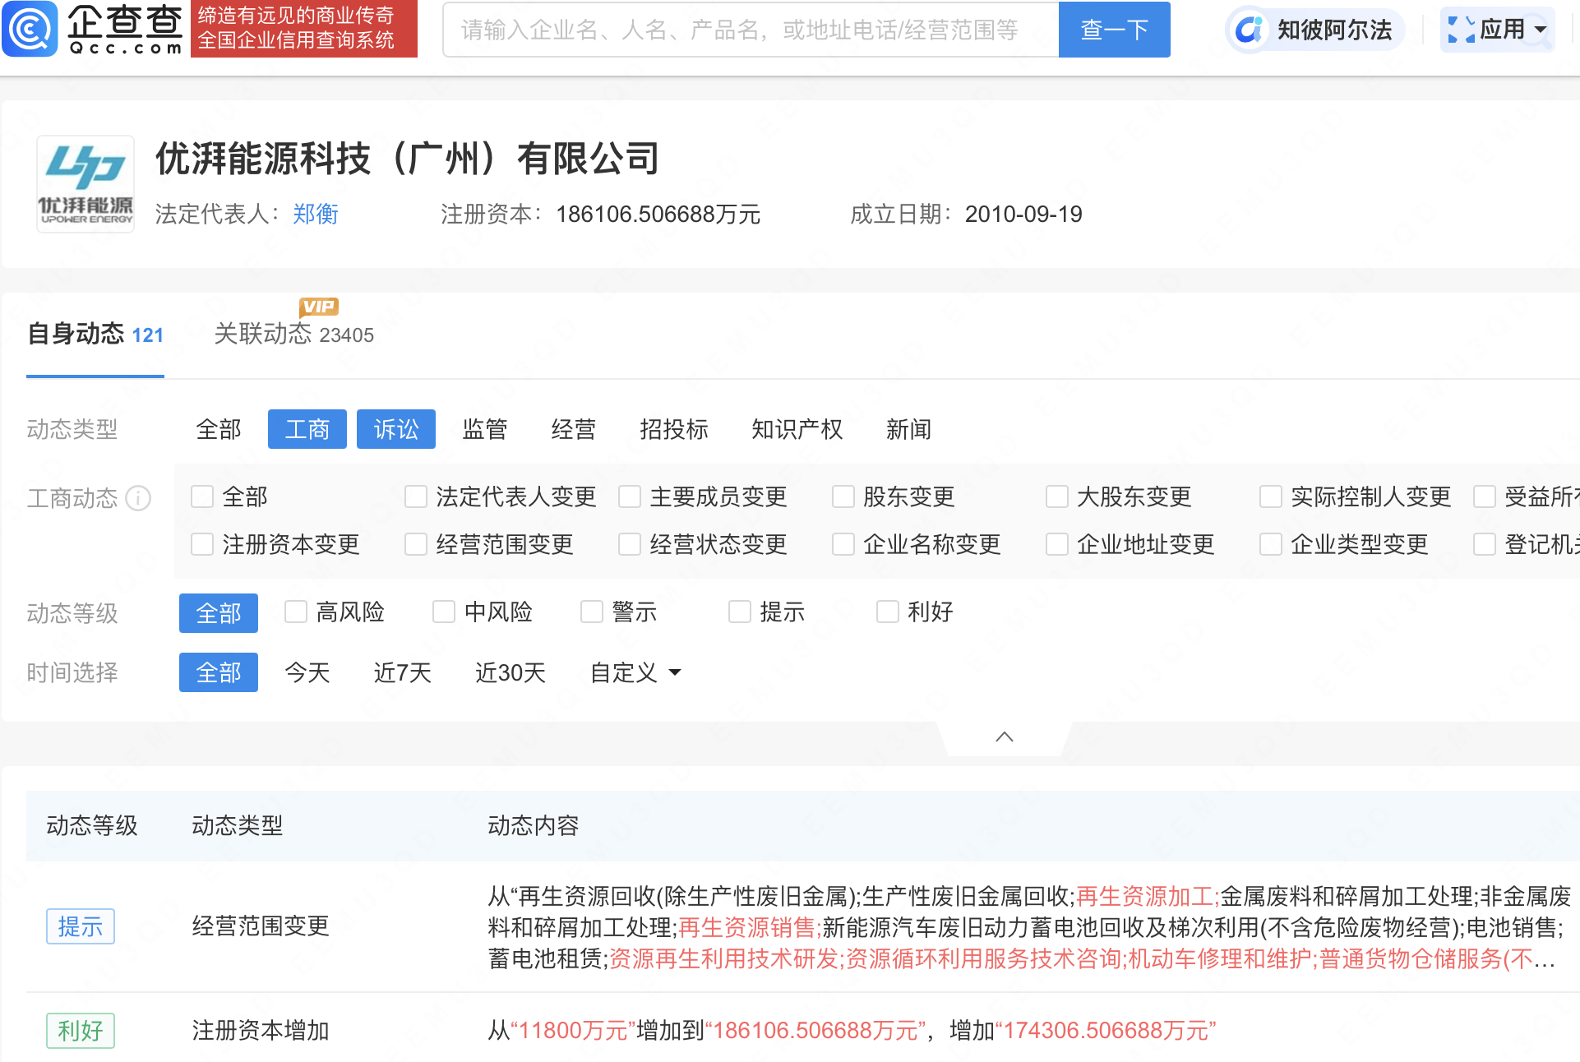1580x1062 pixels.
Task: Select the 经营 dynamic type
Action: (x=574, y=429)
